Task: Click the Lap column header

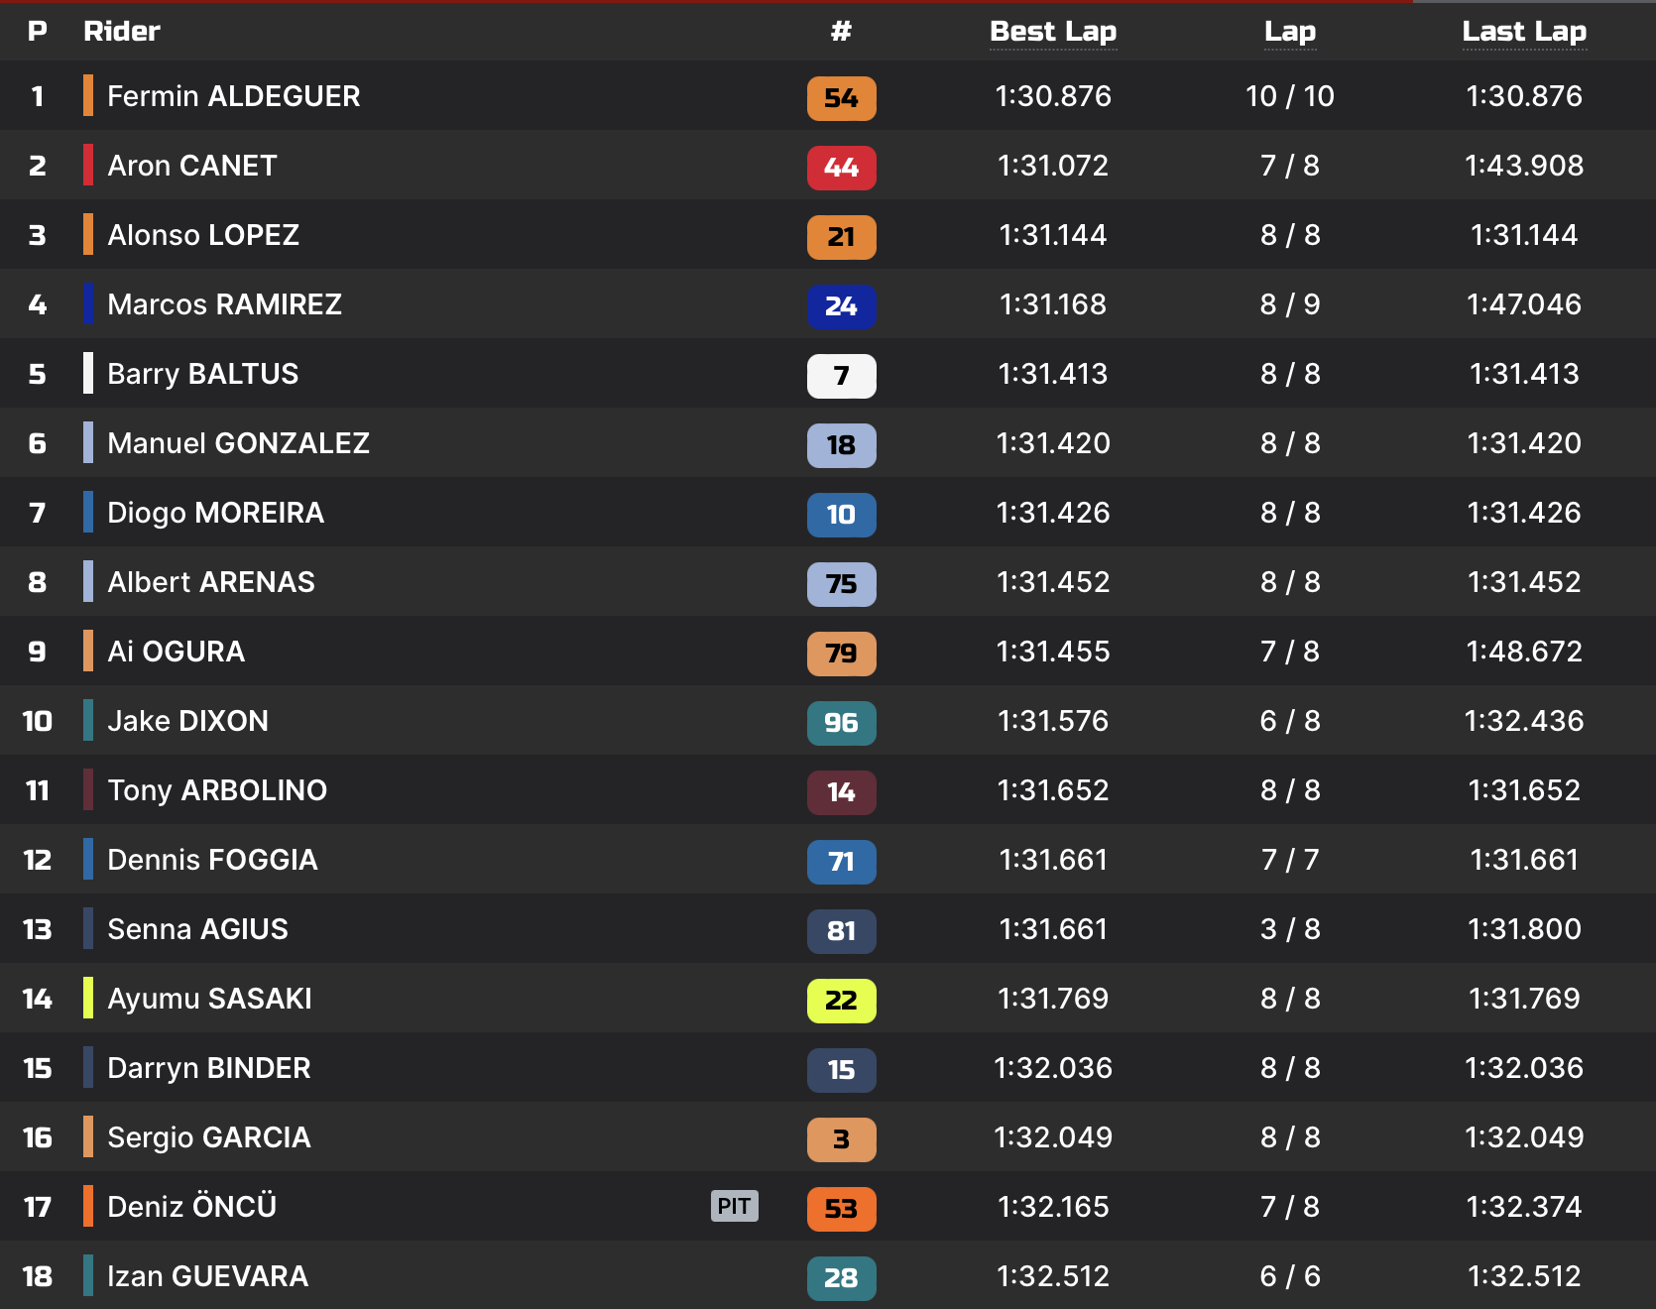Action: click(x=1289, y=32)
